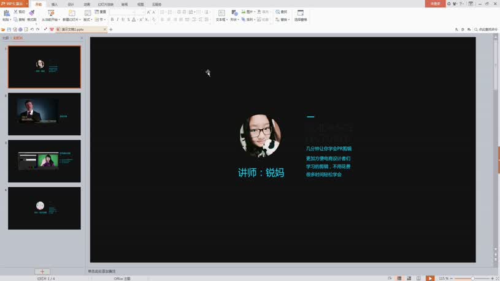Click the orange Play slideshow button in status bar

pos(430,278)
